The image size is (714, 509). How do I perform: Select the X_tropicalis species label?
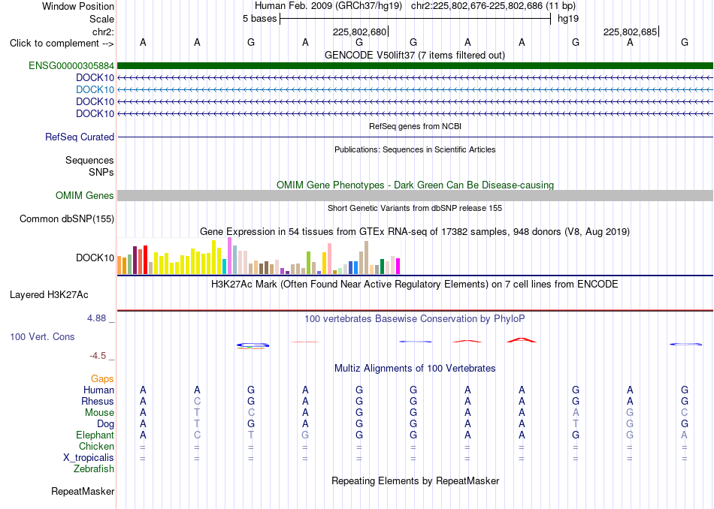pos(89,458)
